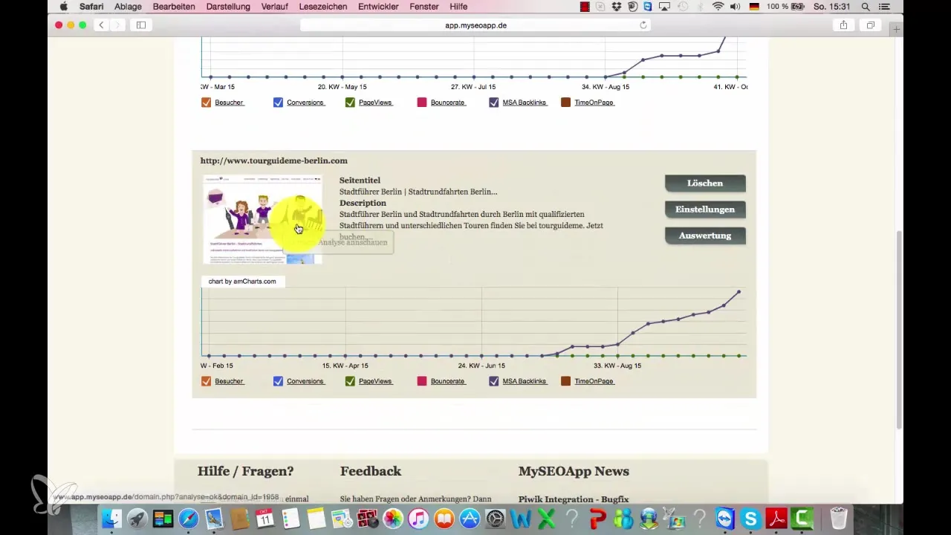Open the Bearbeiten menu
The width and height of the screenshot is (951, 535).
coord(174,7)
